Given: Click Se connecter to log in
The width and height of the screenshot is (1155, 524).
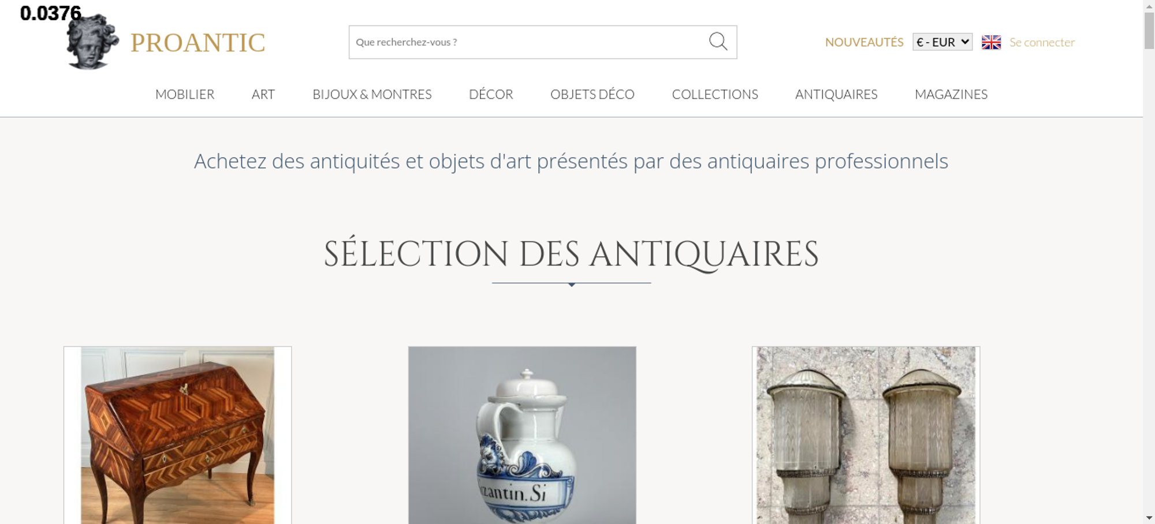Looking at the screenshot, I should [x=1042, y=42].
